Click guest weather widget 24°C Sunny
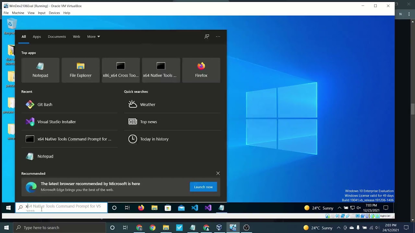 pyautogui.click(x=319, y=208)
